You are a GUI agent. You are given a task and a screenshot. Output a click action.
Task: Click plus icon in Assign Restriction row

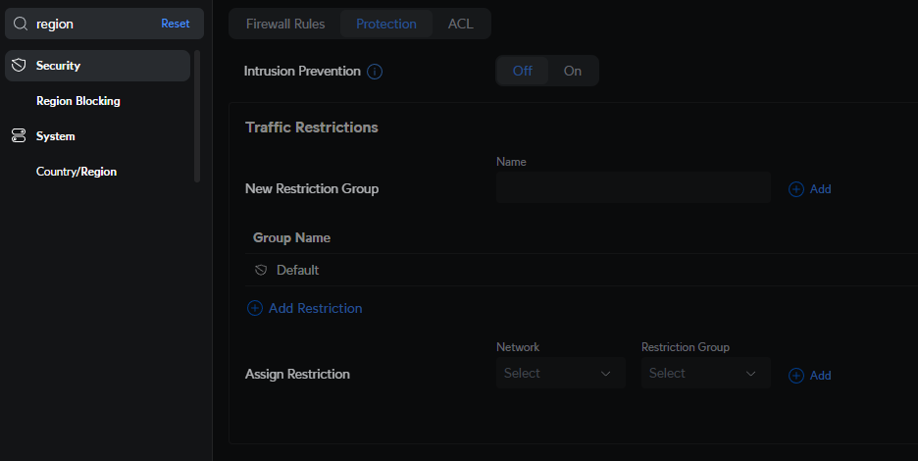pos(796,375)
